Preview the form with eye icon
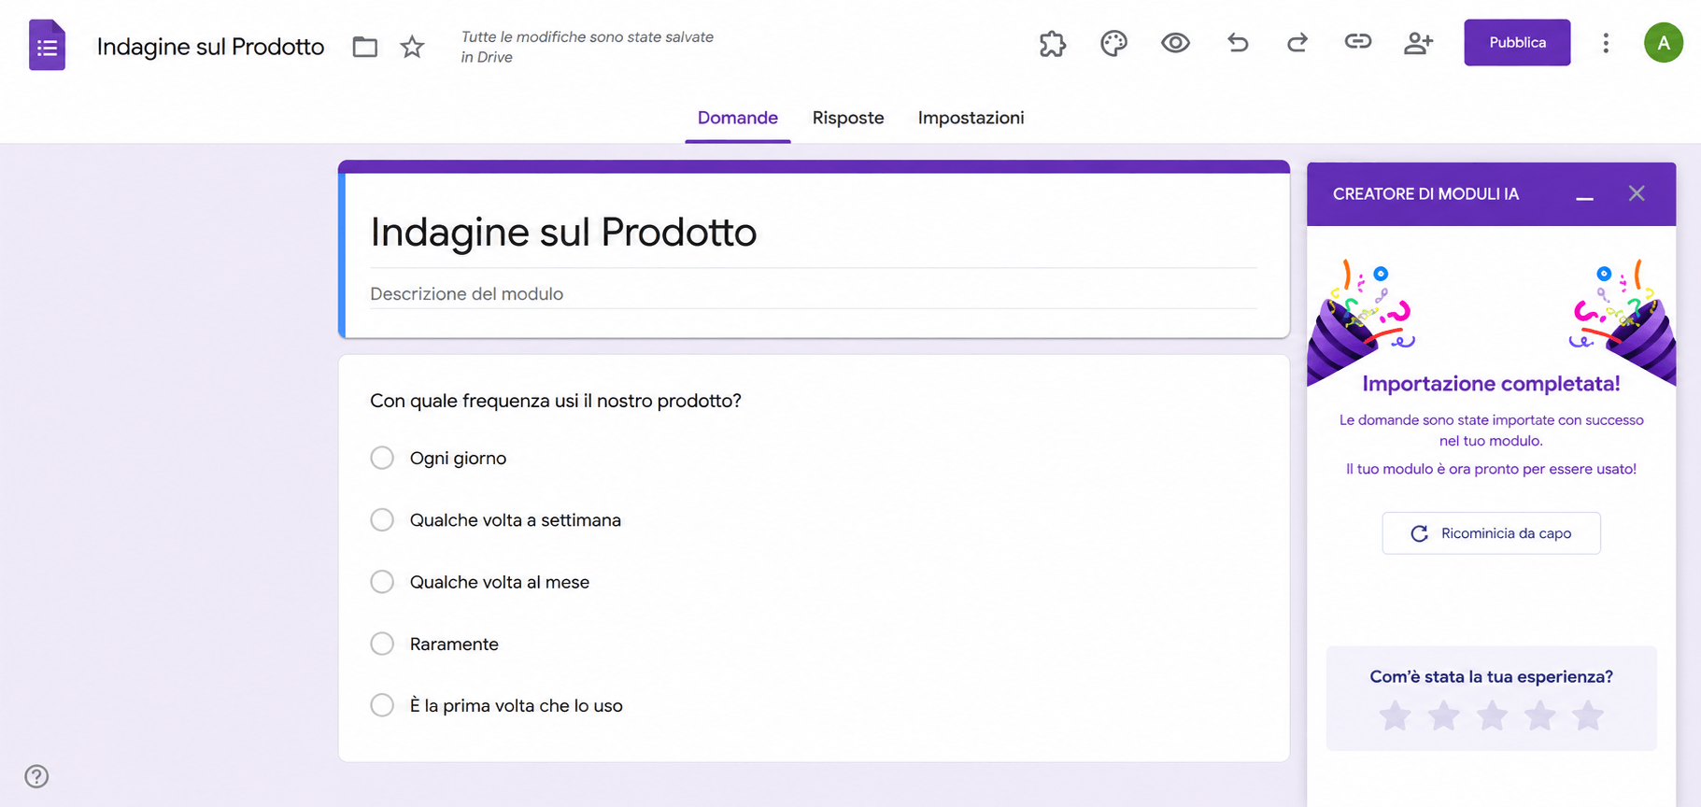 pyautogui.click(x=1175, y=43)
